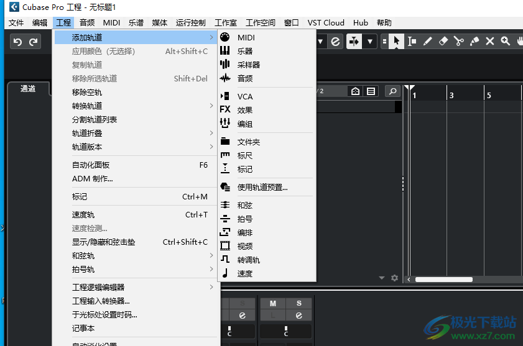
Task: Add a Signature (拍号) track
Action: [267, 219]
